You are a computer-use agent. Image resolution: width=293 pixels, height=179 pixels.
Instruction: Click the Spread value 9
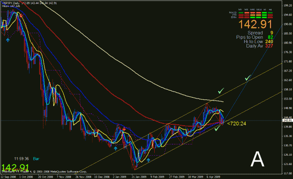[x=271, y=33]
